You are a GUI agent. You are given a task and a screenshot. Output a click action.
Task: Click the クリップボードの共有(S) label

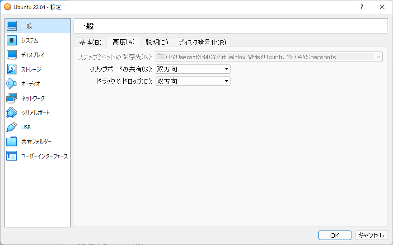pos(121,69)
